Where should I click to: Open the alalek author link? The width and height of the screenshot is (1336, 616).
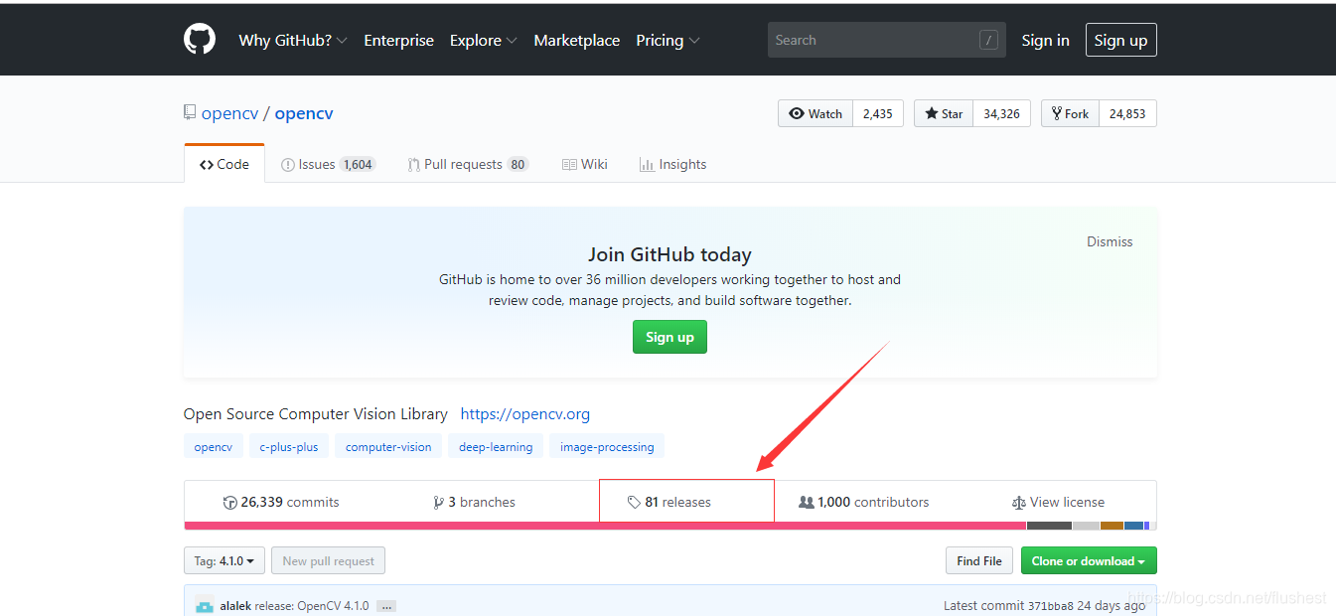pos(235,605)
